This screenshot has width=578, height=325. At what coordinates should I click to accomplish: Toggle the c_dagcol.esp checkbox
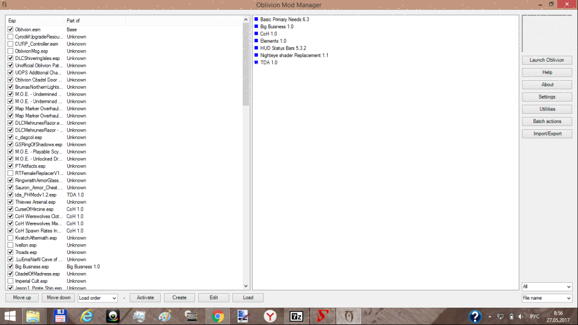tap(10, 137)
